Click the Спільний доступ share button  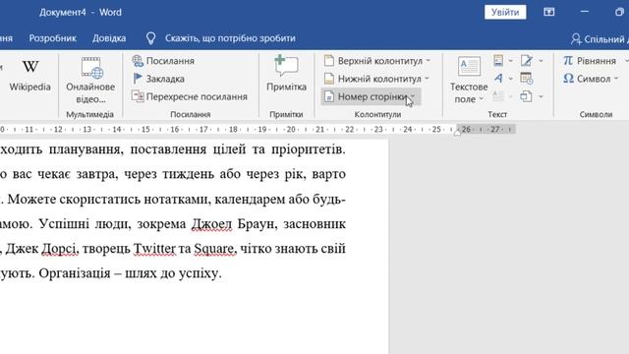point(600,39)
